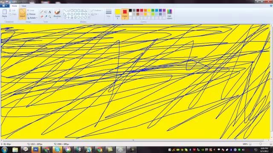273x153 pixels.
Task: Open the Paint application menu button
Action: coord(5,6)
